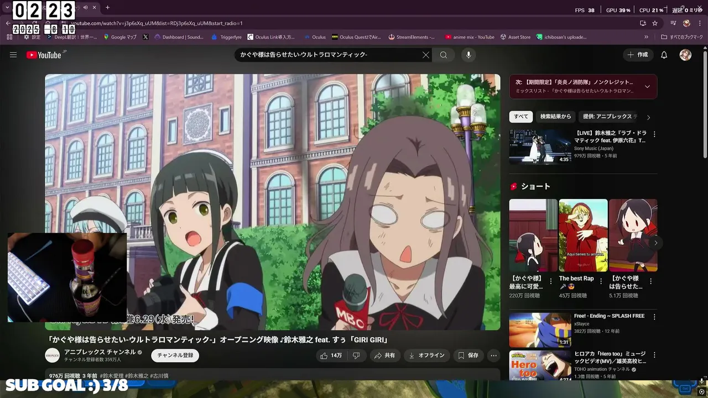Image resolution: width=708 pixels, height=398 pixels.
Task: Click the main video player frame
Action: click(x=273, y=202)
